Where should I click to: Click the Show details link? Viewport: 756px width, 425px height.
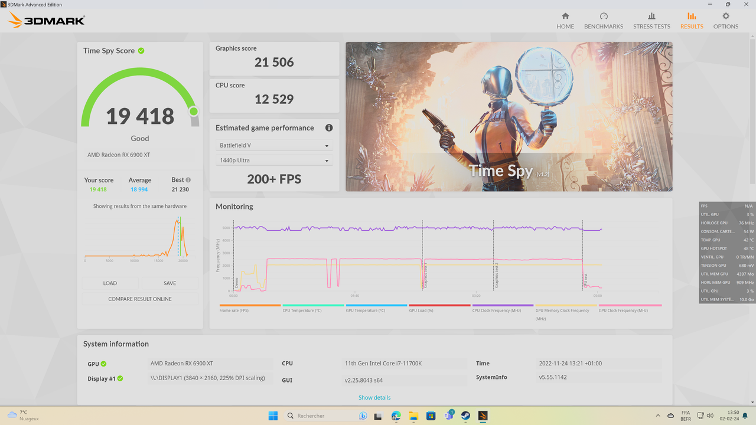(374, 397)
